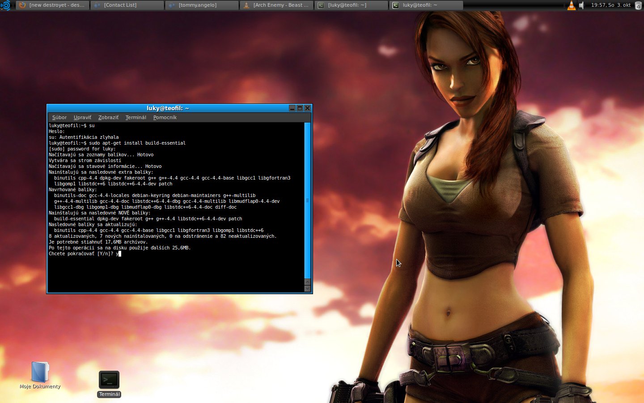Open the Pomocník menu

(165, 117)
